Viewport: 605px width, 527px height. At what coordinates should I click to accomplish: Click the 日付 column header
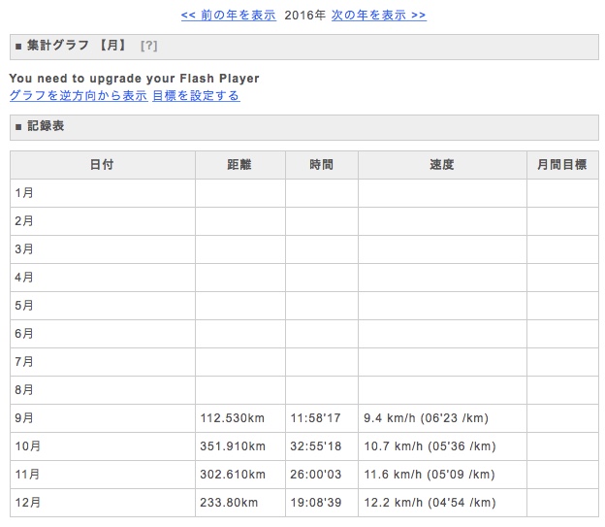point(102,165)
